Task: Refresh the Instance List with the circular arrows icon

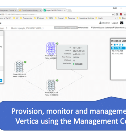Action: click(x=120, y=45)
